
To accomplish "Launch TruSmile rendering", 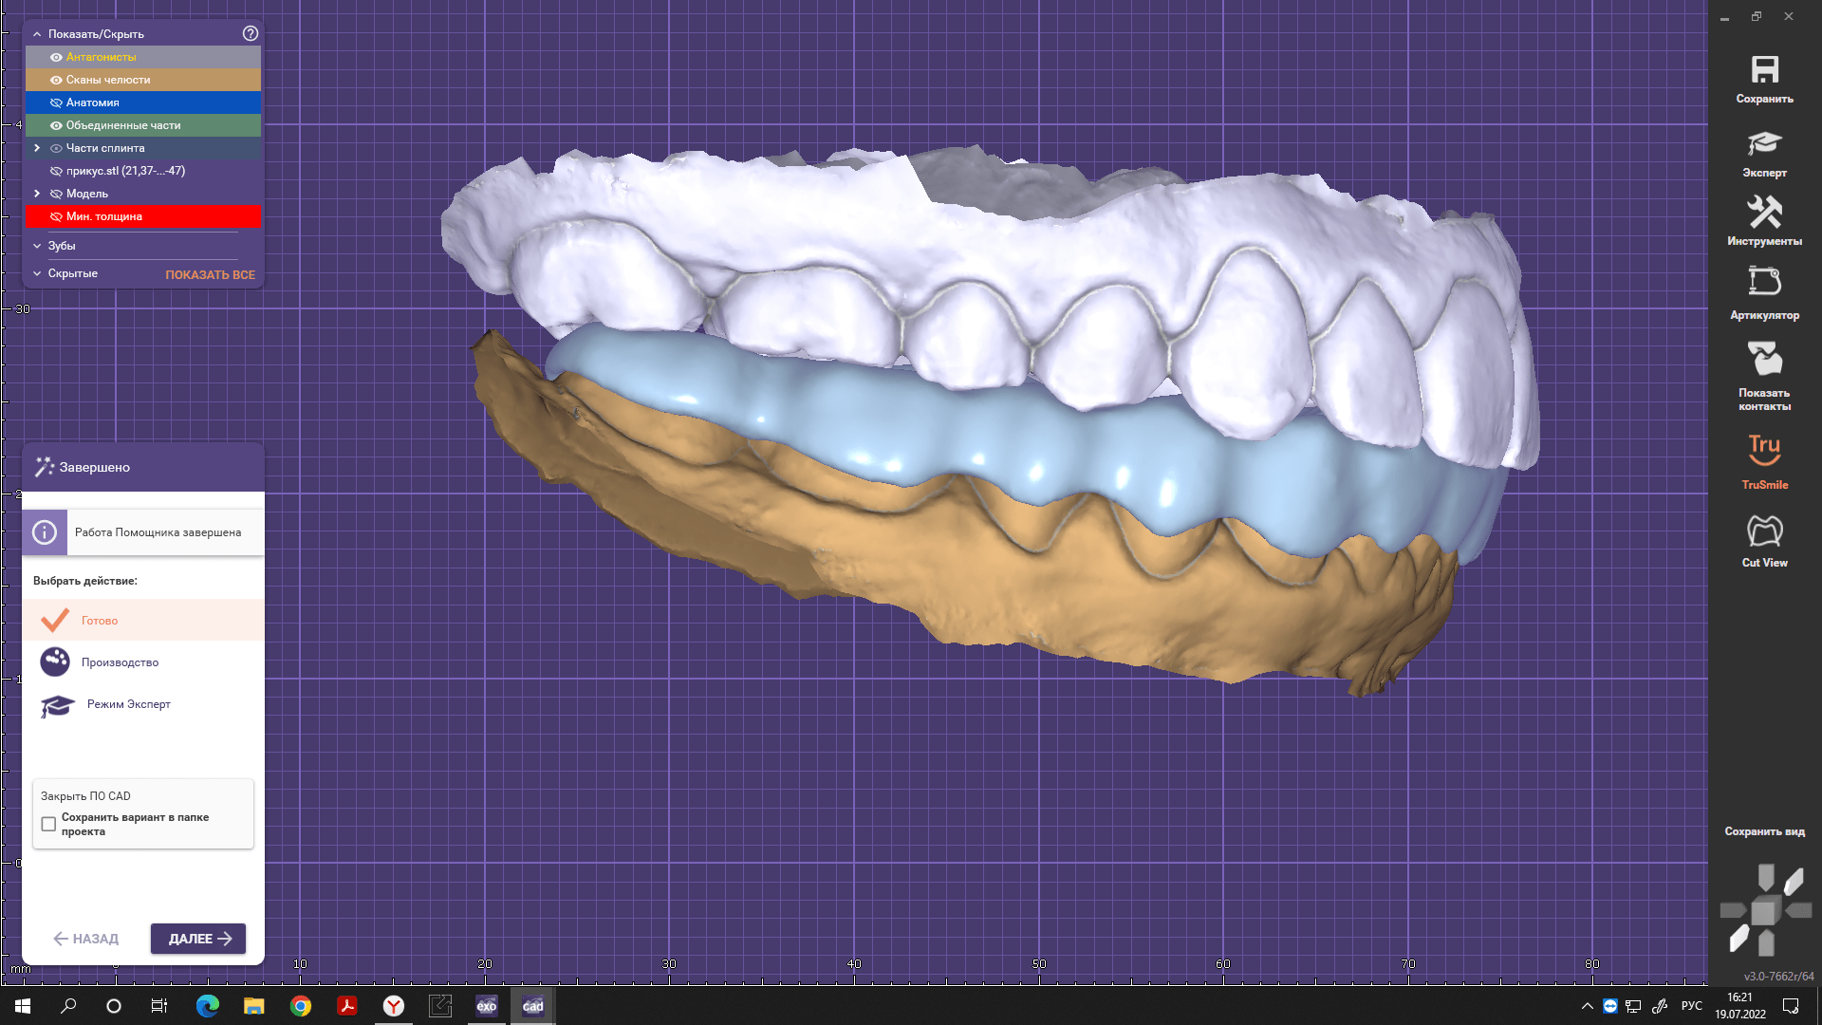I will pyautogui.click(x=1764, y=450).
